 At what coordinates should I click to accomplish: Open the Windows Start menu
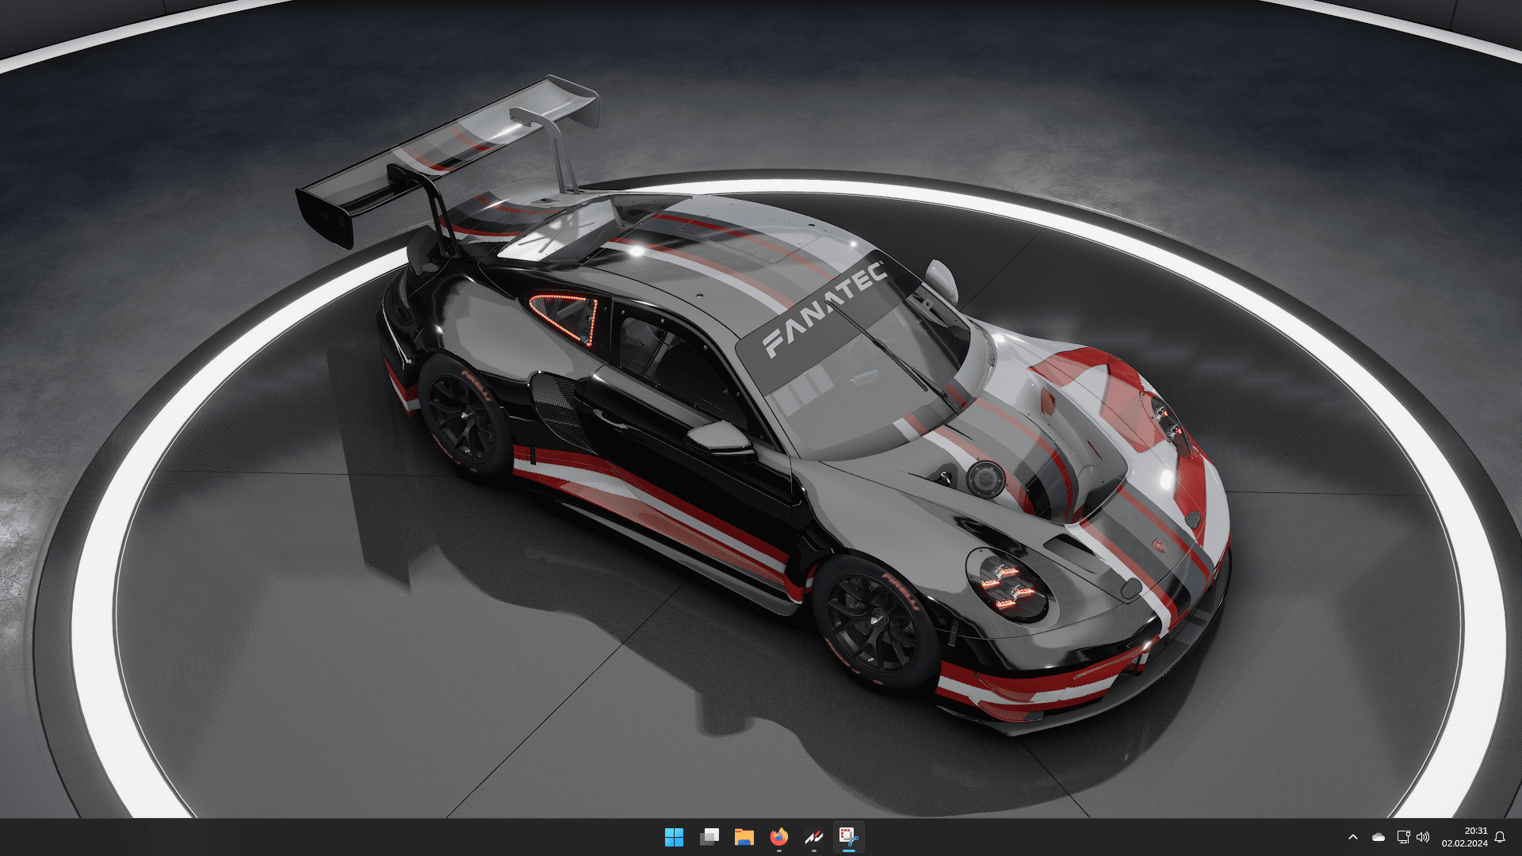[674, 837]
